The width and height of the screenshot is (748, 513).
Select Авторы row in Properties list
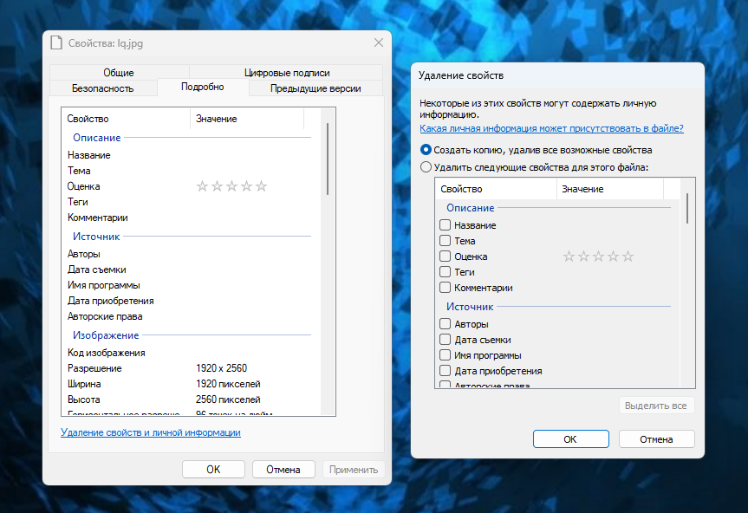click(191, 254)
